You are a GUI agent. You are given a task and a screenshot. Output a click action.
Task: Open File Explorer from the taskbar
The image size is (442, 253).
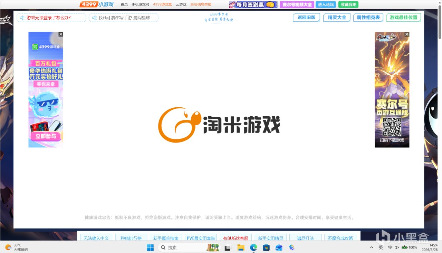click(241, 247)
